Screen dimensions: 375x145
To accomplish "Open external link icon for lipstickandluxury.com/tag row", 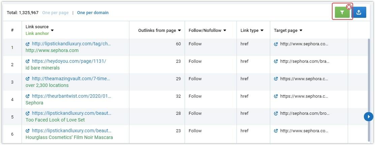I will [28, 44].
